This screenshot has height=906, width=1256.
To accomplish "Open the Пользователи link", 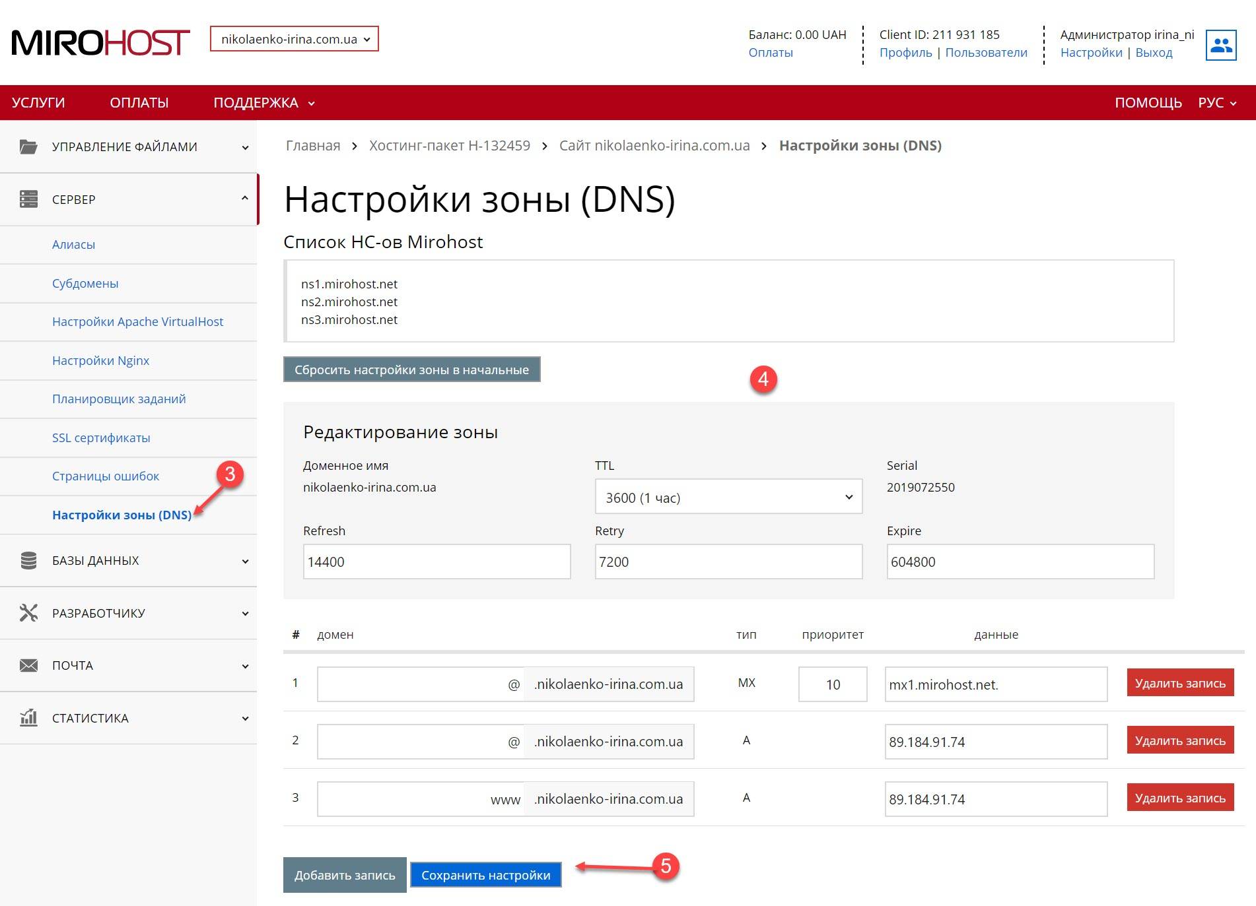I will (x=986, y=53).
